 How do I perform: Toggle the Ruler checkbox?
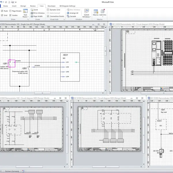click(x=2, y=11)
